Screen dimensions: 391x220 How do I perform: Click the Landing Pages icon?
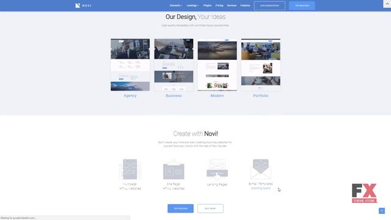(x=217, y=169)
